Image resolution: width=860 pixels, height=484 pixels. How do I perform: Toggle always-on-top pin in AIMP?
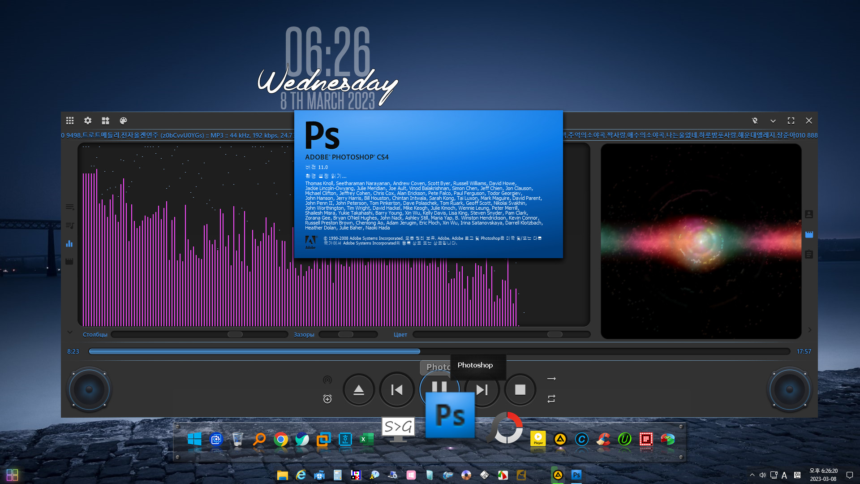(x=755, y=121)
